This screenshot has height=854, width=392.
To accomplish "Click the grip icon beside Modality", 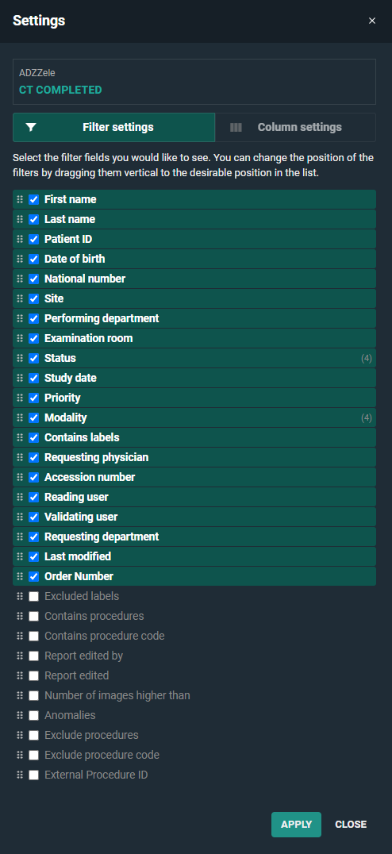I will click(x=20, y=417).
